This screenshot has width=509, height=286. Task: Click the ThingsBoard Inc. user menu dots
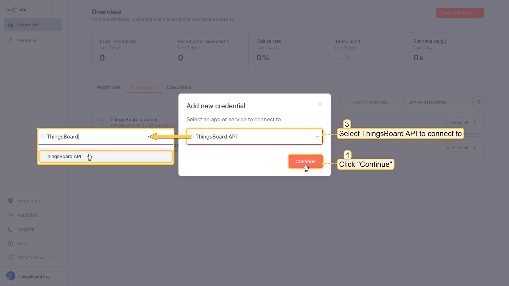[x=56, y=276]
